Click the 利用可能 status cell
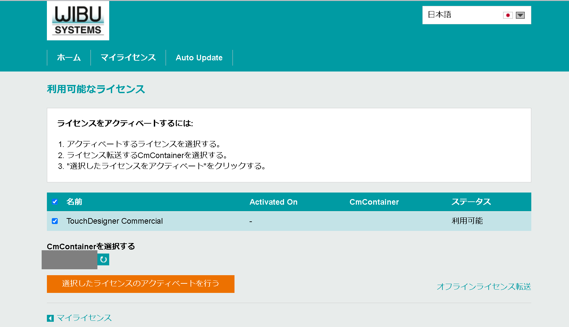The image size is (569, 327). 467,221
